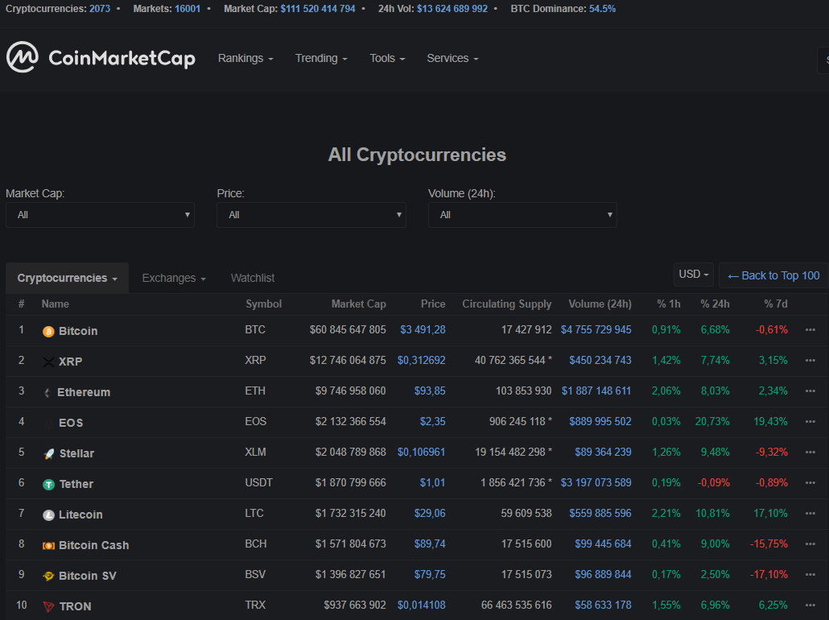This screenshot has height=620, width=829.
Task: Select the Bitcoin Cash coin icon
Action: [x=47, y=544]
